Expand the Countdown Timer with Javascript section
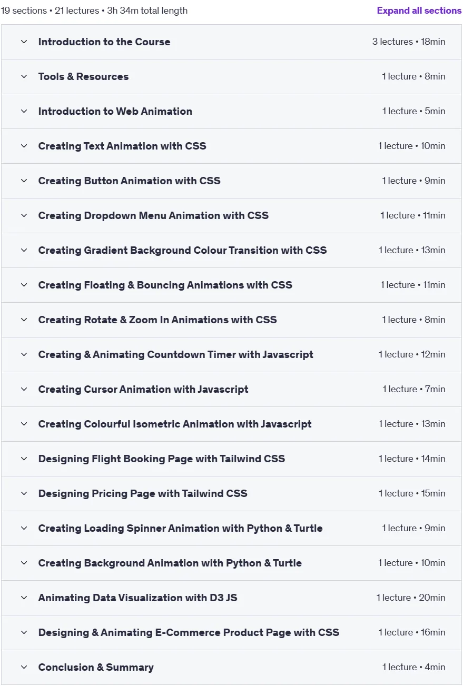This screenshot has height=686, width=463. click(x=231, y=354)
